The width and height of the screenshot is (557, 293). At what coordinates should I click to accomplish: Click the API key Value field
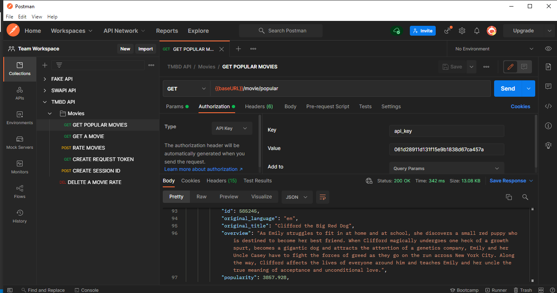pyautogui.click(x=446, y=150)
